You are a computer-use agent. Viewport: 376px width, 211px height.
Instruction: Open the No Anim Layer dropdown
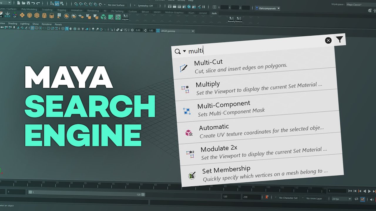coord(316,198)
